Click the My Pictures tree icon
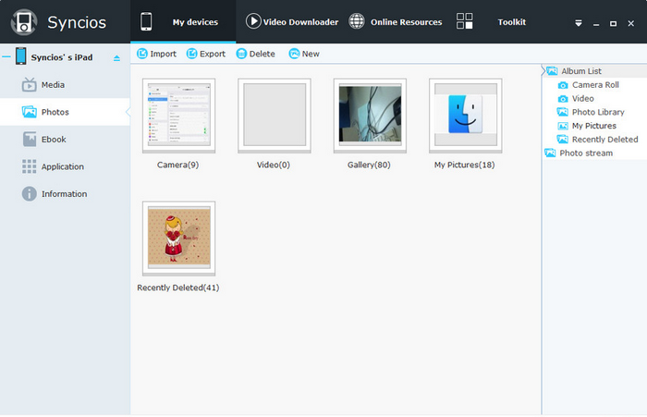 563,126
